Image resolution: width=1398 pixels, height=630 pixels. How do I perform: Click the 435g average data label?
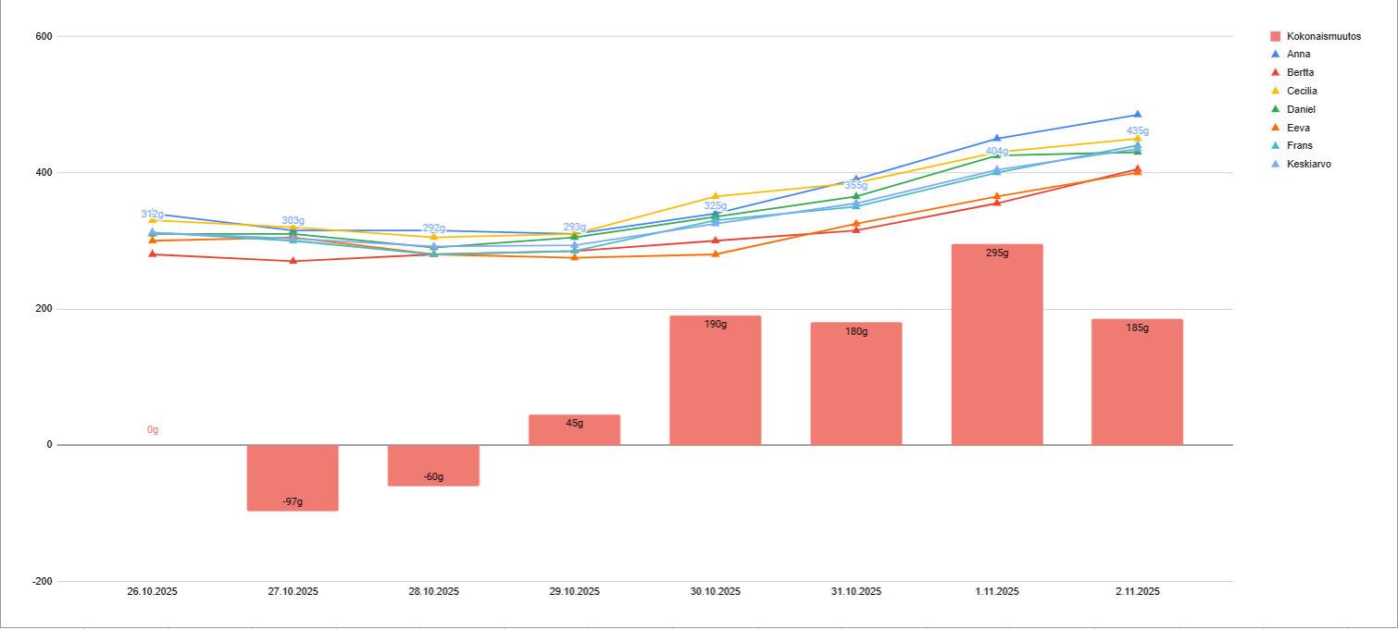pos(1137,131)
